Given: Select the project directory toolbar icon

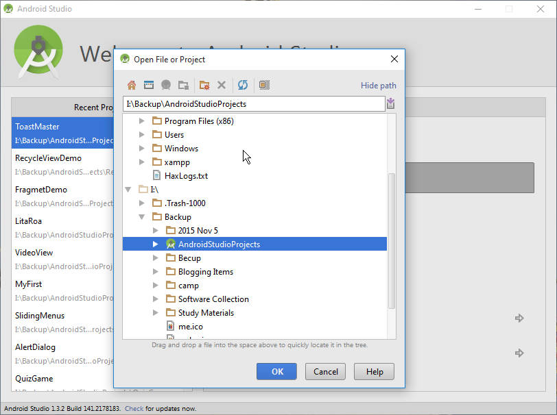Looking at the screenshot, I should [166, 85].
